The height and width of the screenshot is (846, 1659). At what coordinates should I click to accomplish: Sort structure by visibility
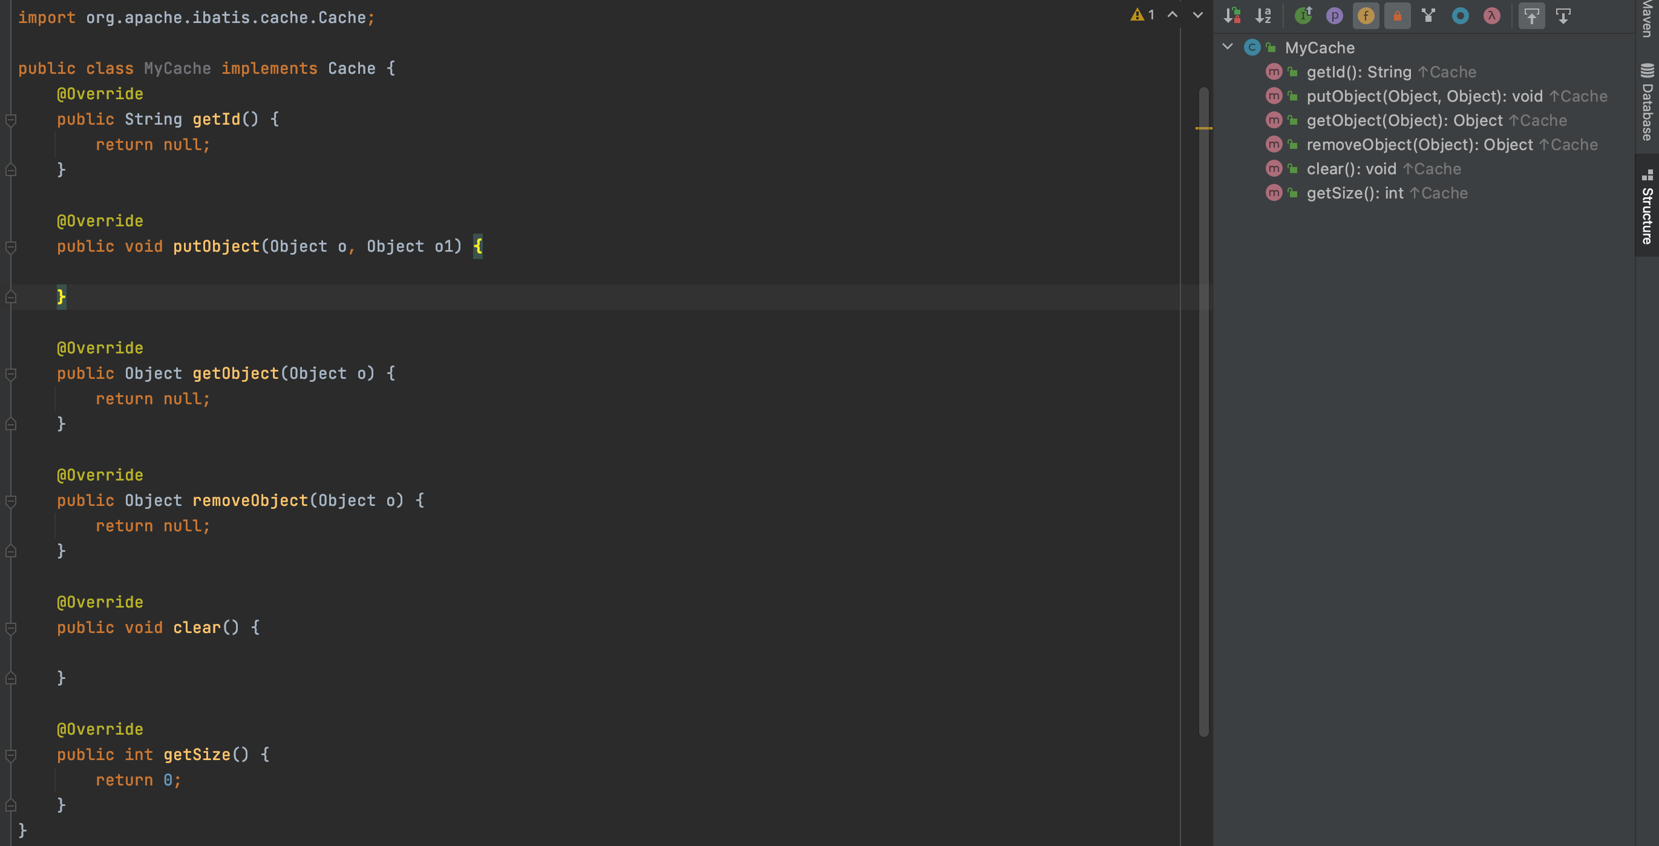tap(1232, 16)
